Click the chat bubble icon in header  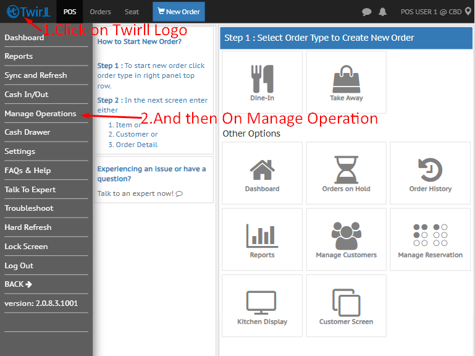pyautogui.click(x=367, y=12)
